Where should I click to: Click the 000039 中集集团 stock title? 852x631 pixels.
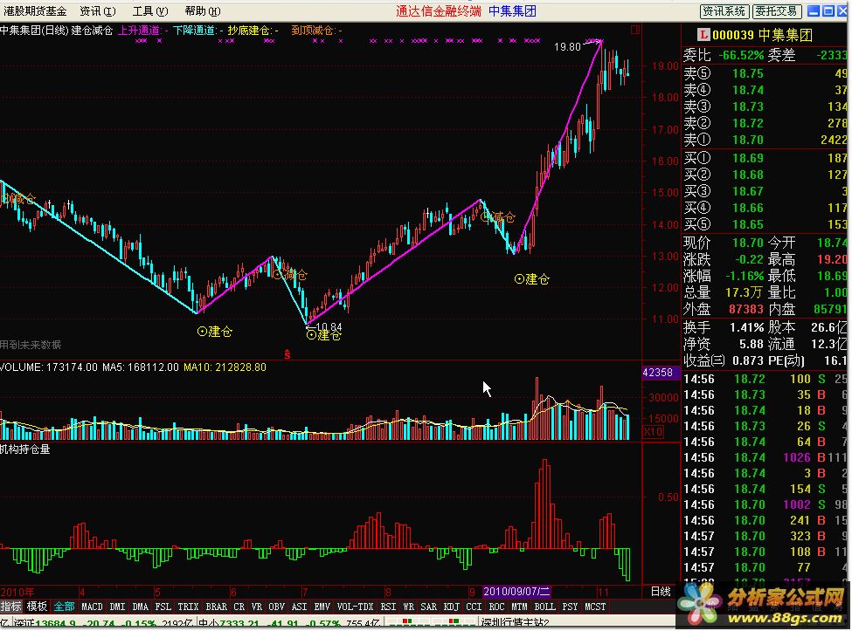point(762,35)
